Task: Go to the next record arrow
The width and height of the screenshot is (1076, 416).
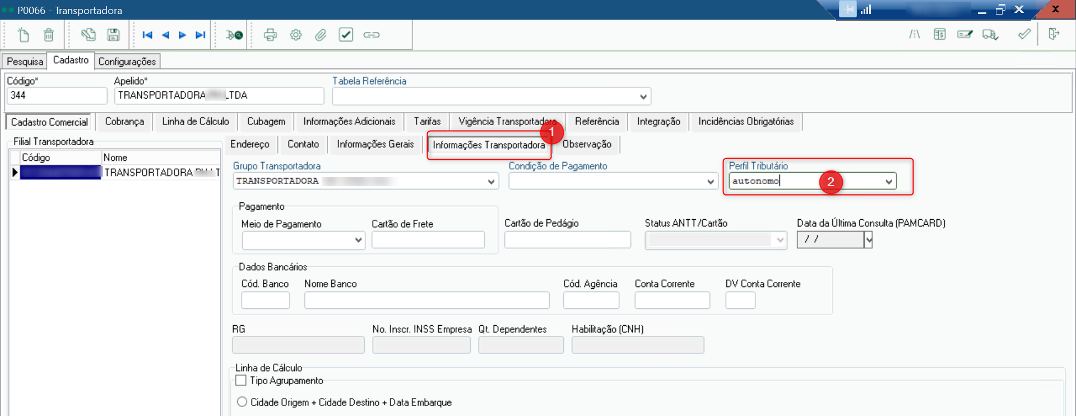Action: 182,35
